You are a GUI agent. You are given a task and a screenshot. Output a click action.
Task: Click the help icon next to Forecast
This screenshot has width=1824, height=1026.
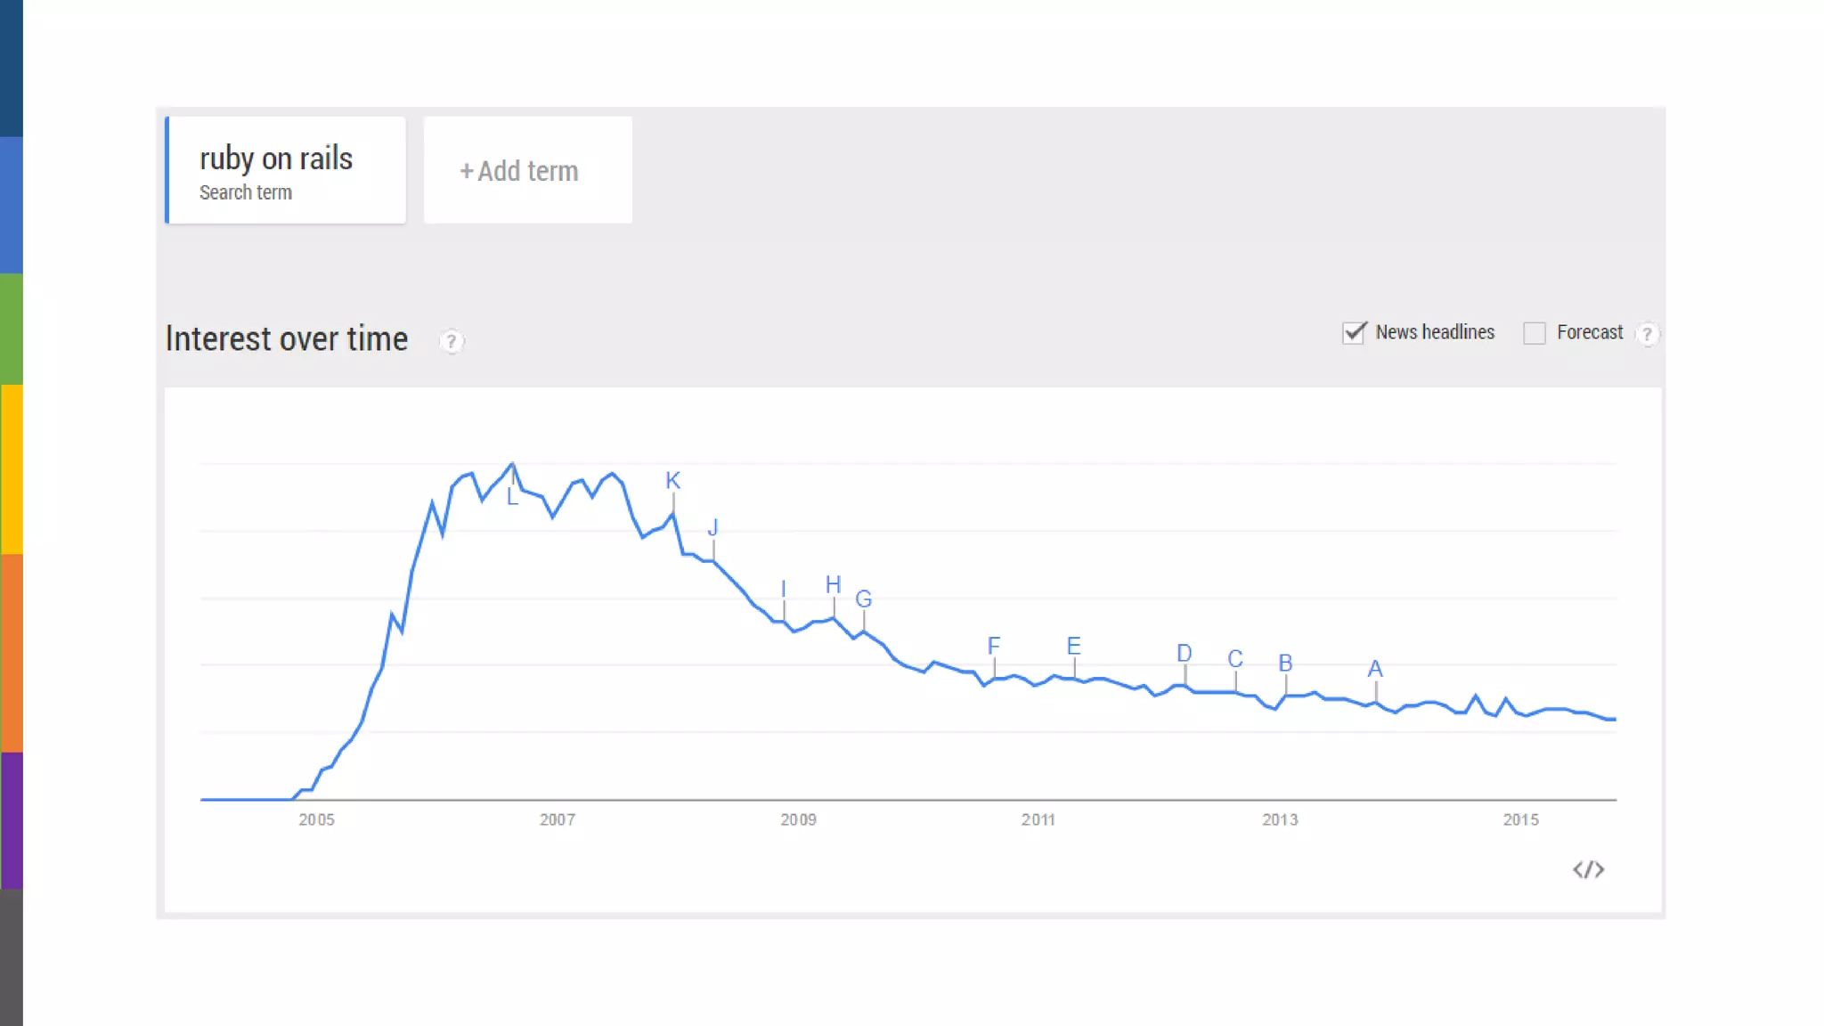click(x=1648, y=334)
